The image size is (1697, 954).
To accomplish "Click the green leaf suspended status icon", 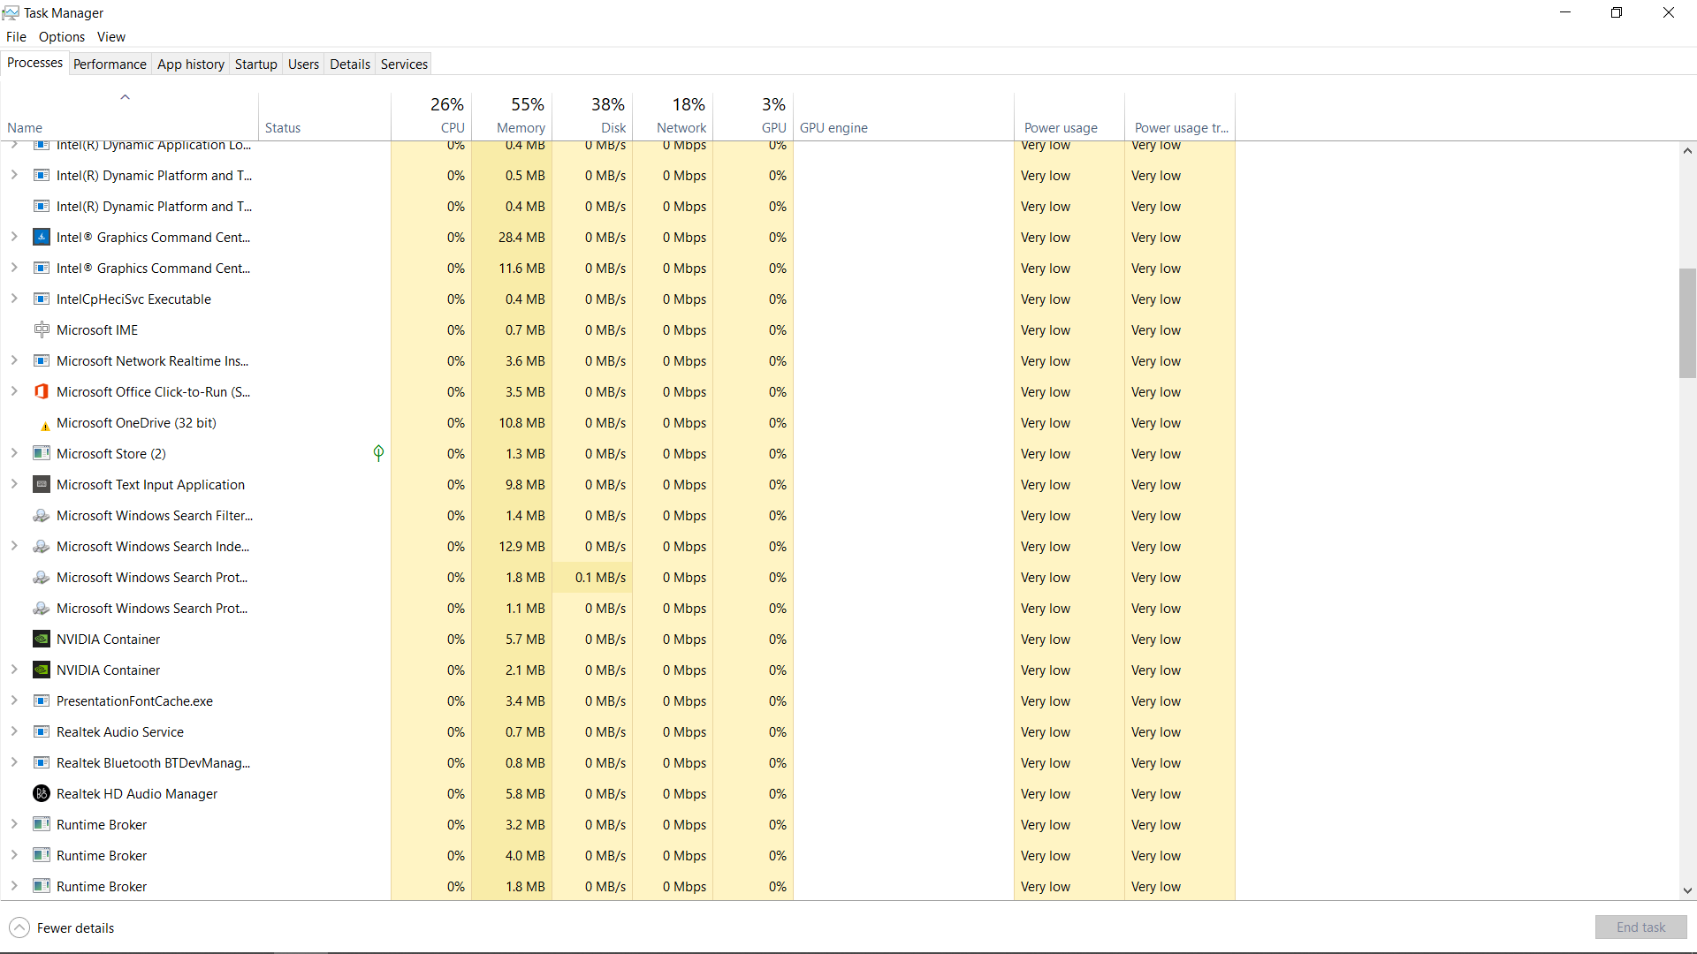I will tap(378, 453).
